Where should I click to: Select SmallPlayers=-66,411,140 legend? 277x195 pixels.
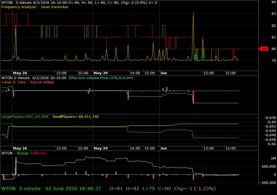pos(76,117)
